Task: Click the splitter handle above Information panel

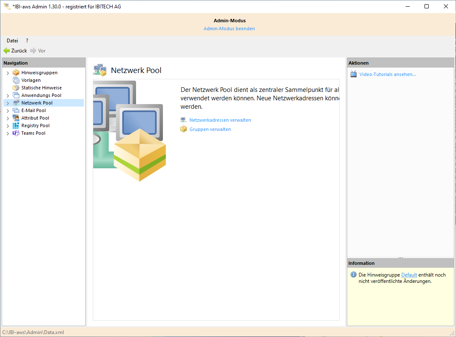Action: pos(400,257)
